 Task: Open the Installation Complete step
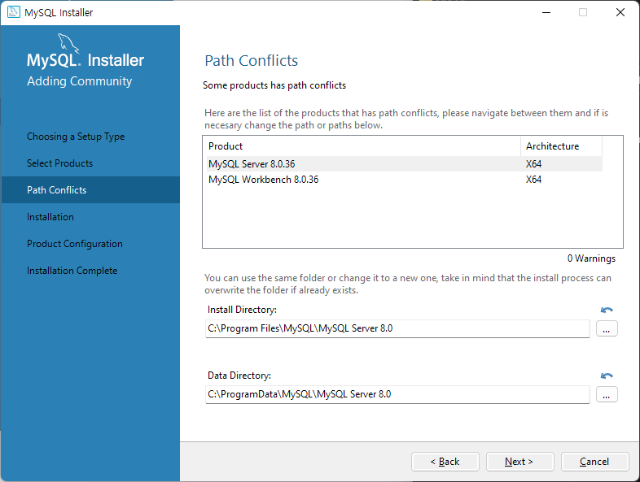point(72,271)
